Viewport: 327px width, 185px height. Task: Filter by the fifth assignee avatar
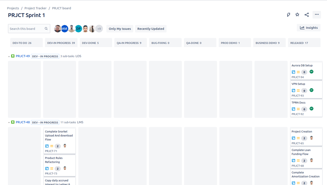tap(85, 29)
